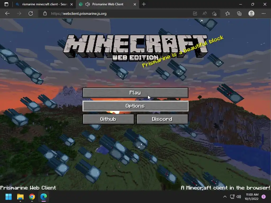The height and width of the screenshot is (203, 271).
Task: Open the Favorites list
Action: pos(228,13)
